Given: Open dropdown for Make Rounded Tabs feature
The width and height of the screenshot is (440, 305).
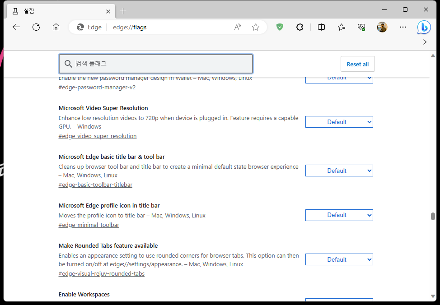Looking at the screenshot, I should [x=339, y=259].
